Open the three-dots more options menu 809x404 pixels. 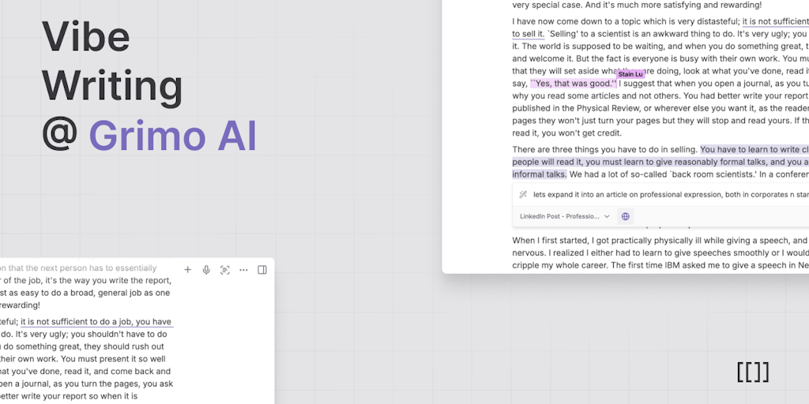(243, 270)
